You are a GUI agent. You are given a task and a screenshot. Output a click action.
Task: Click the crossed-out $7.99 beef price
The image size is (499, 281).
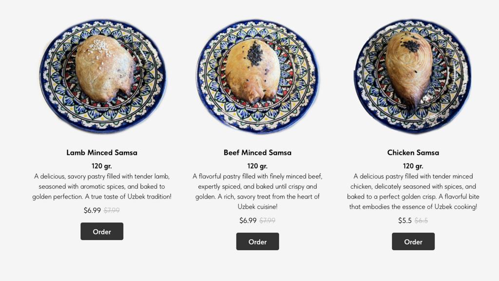click(x=268, y=221)
